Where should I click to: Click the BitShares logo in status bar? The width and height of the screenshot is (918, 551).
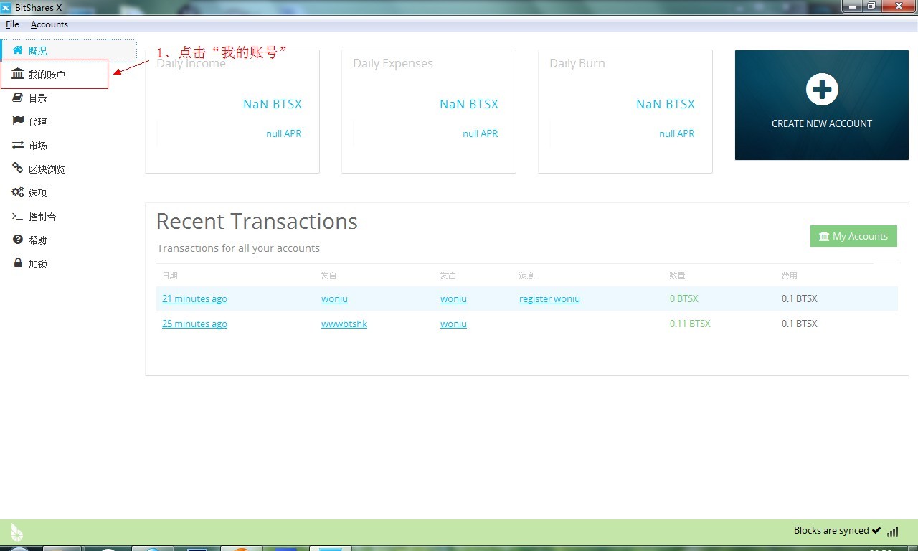(x=17, y=532)
